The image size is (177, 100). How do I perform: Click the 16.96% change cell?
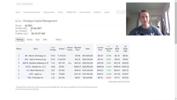[109, 56]
